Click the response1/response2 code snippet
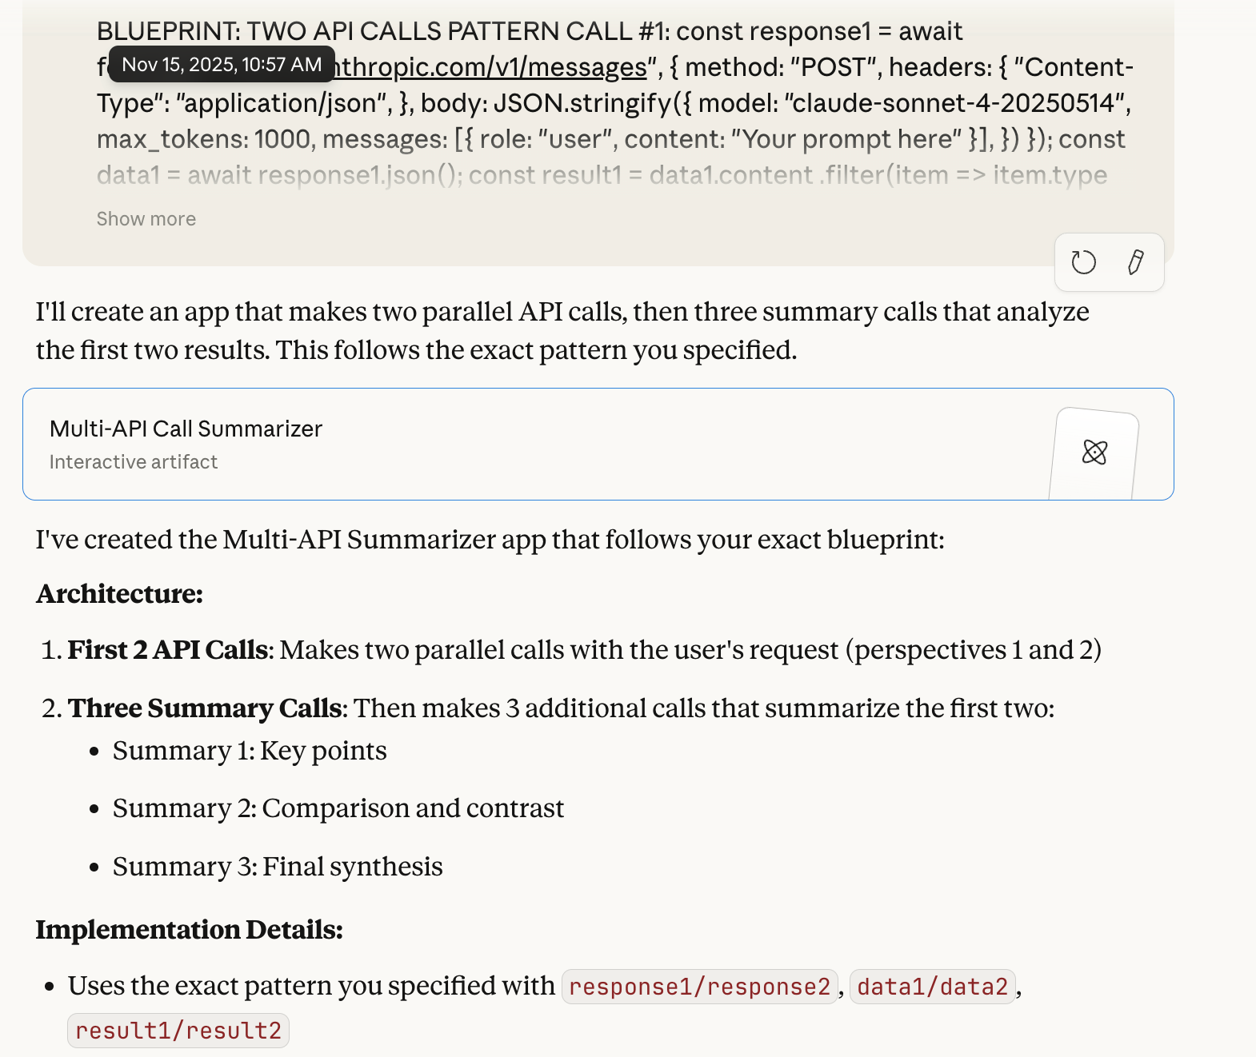This screenshot has width=1256, height=1057. coord(699,987)
